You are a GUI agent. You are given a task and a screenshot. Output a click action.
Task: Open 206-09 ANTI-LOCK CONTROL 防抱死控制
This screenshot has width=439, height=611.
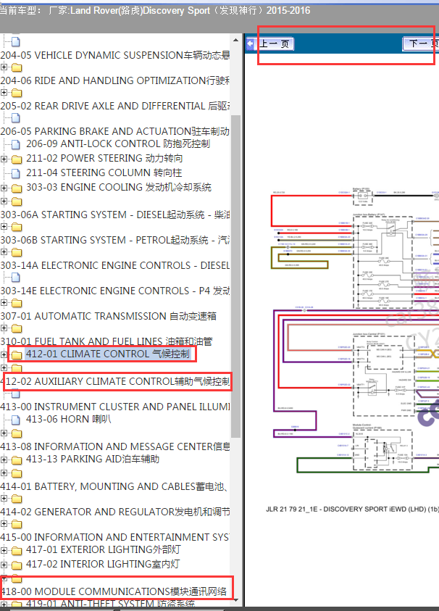pos(118,144)
